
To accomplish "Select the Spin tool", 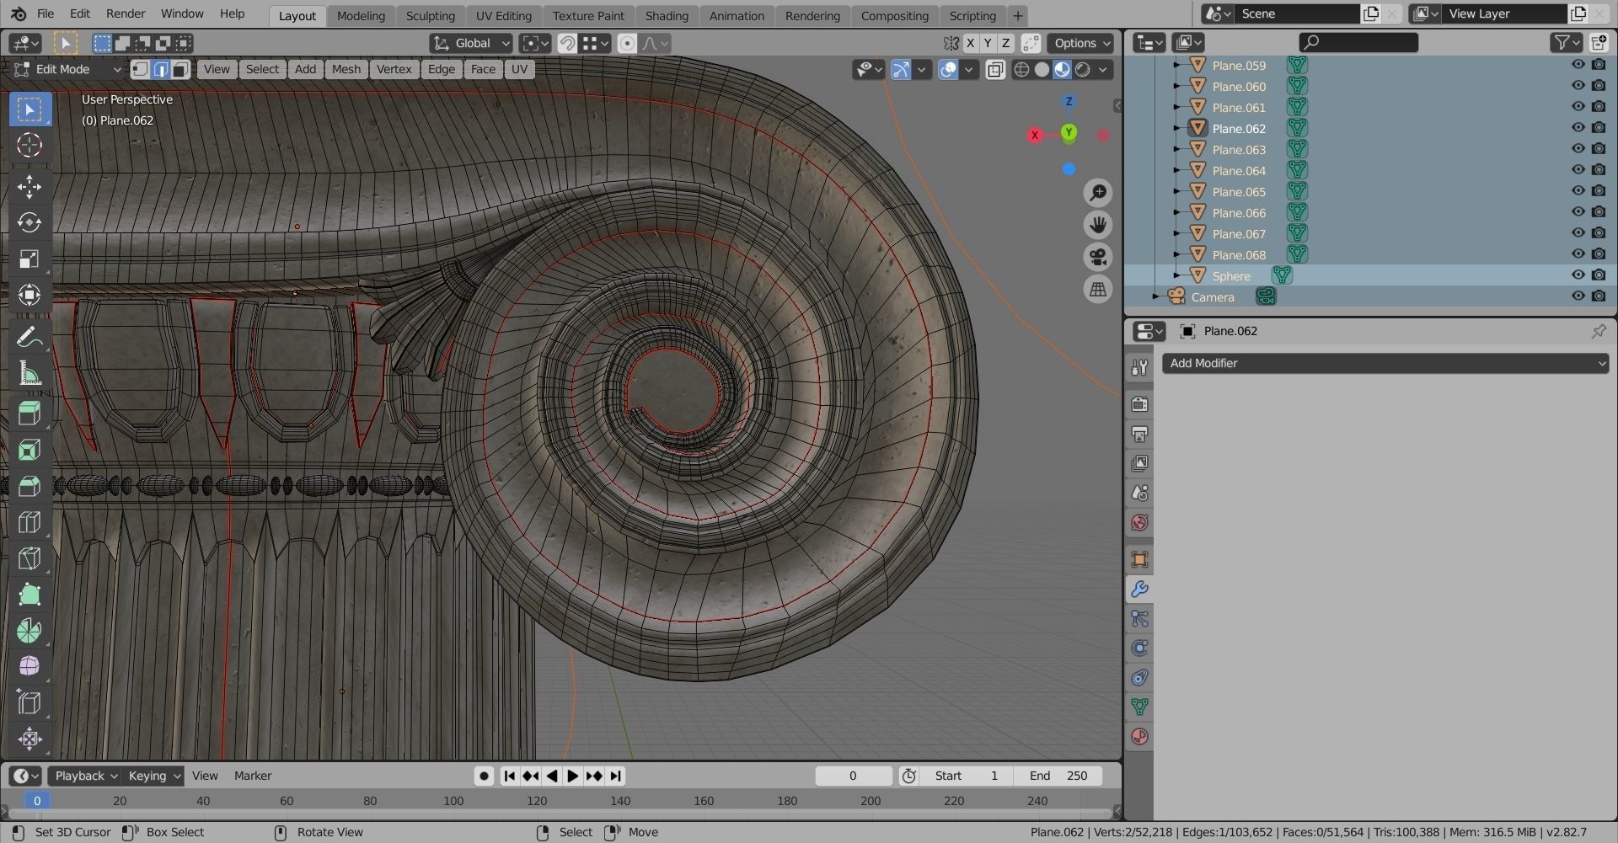I will point(29,631).
